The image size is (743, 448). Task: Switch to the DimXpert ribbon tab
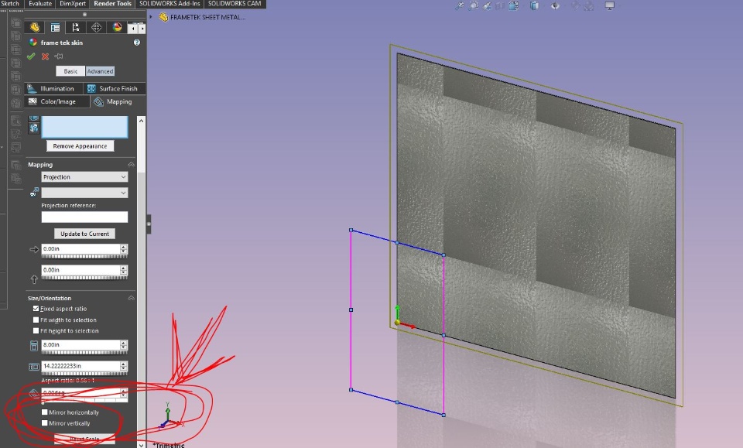(x=73, y=3)
